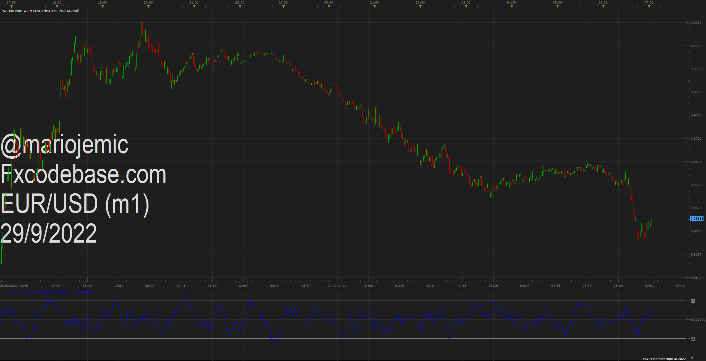Click the 06:20 bottom time label
The image size is (706, 361).
click(x=618, y=286)
